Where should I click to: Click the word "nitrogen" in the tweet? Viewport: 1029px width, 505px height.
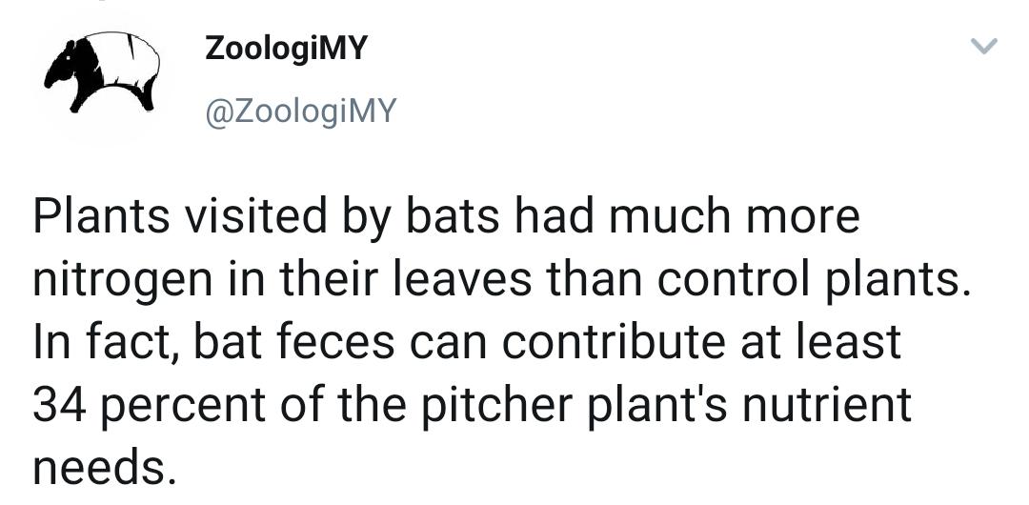pyautogui.click(x=123, y=282)
